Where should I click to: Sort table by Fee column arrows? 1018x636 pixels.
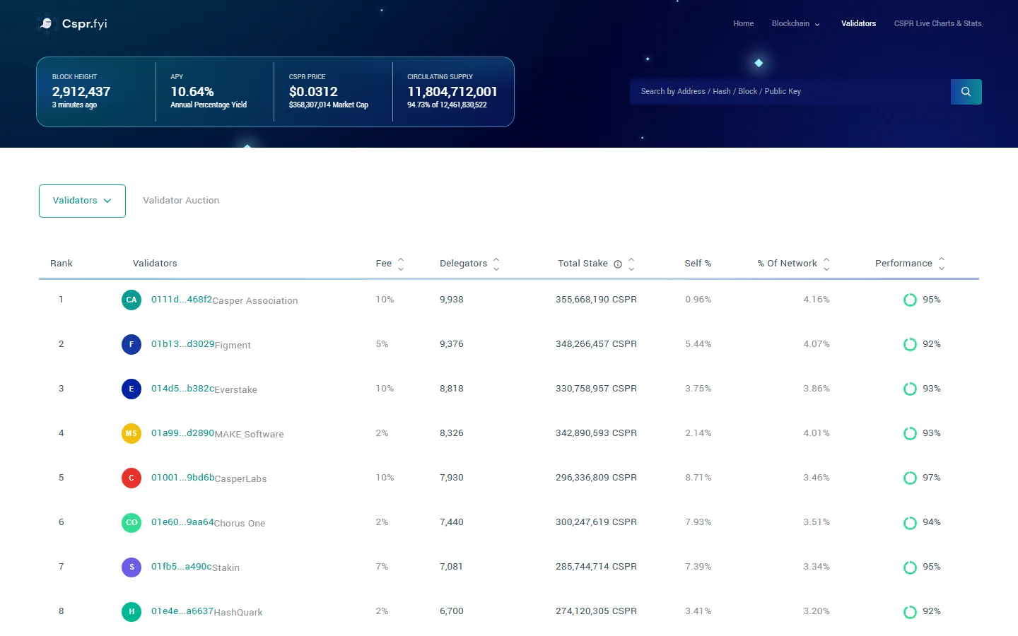[x=401, y=264]
